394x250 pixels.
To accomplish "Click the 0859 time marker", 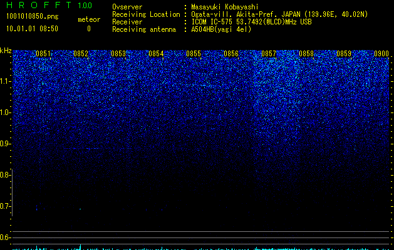I will 344,54.
